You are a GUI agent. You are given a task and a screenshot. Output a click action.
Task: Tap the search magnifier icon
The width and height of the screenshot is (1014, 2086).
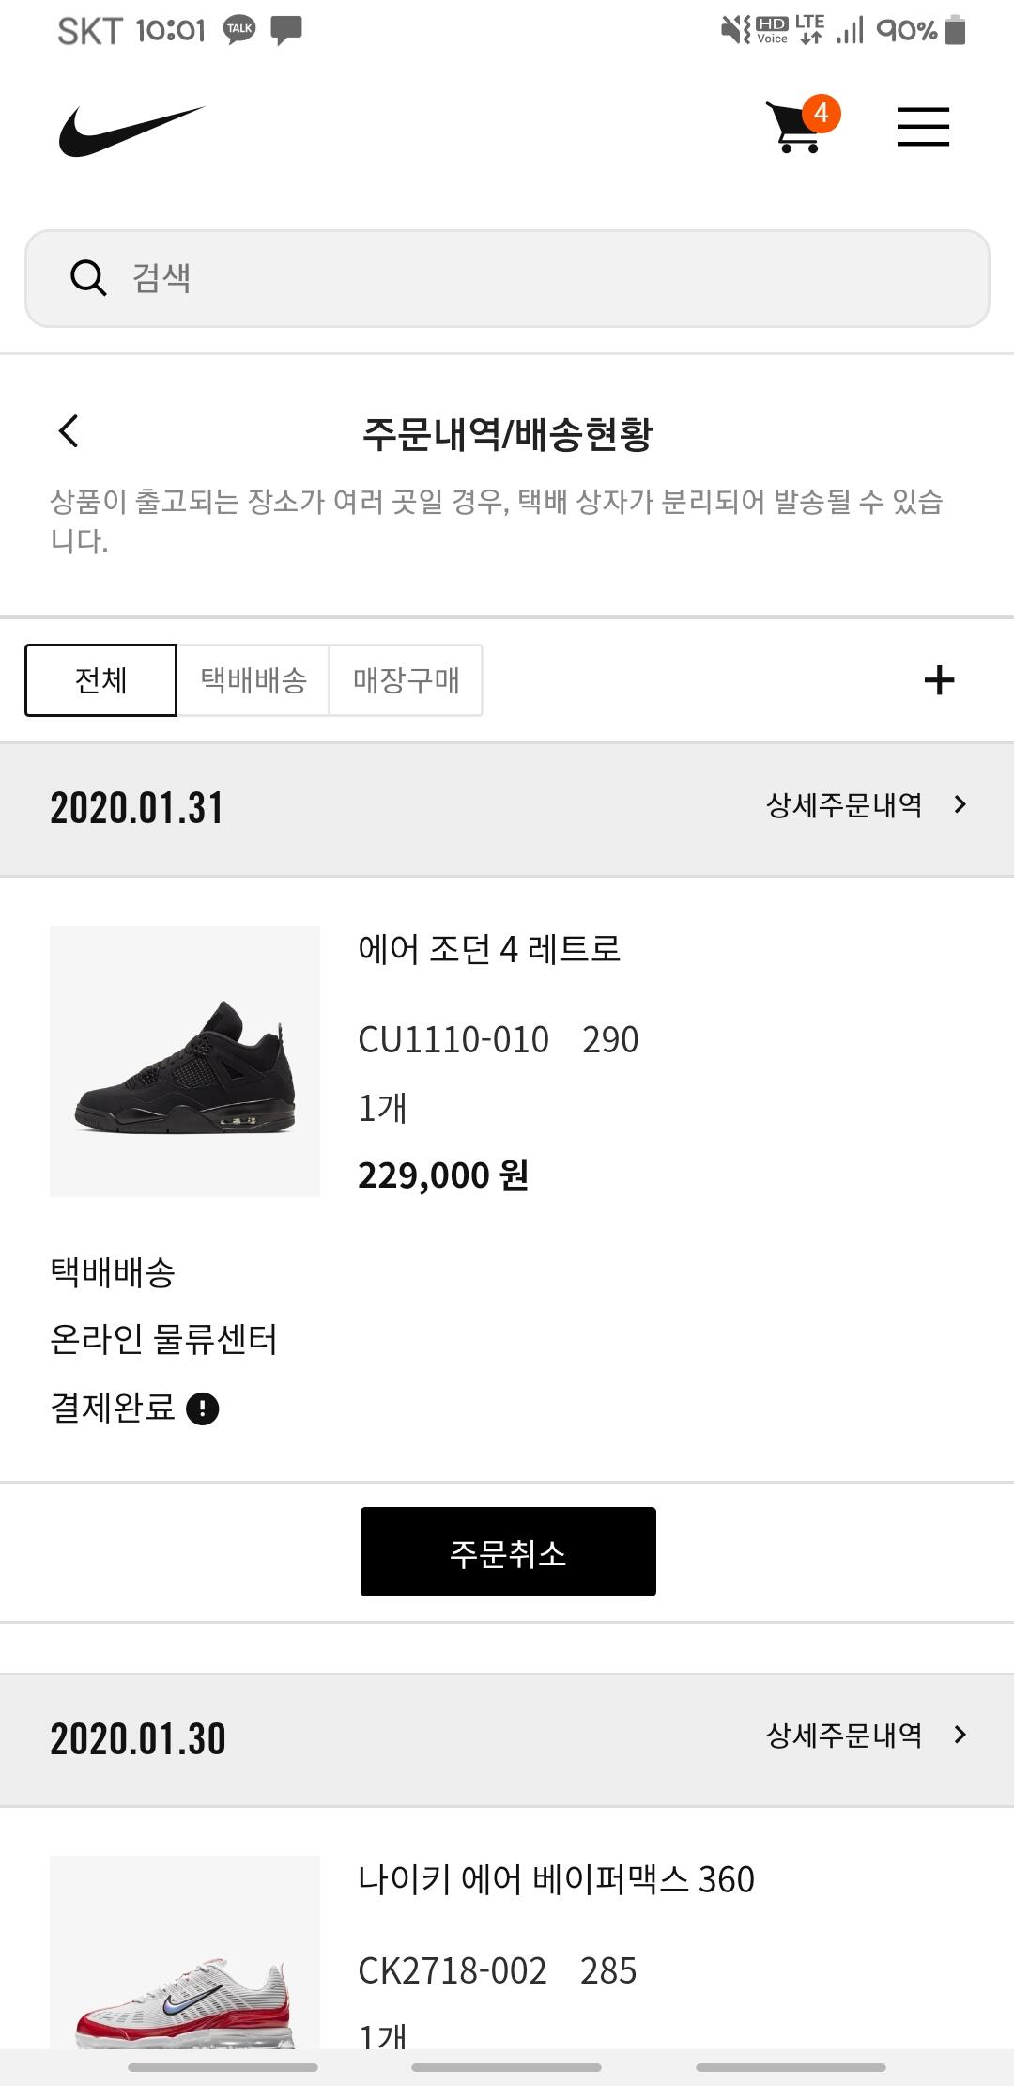(x=88, y=278)
